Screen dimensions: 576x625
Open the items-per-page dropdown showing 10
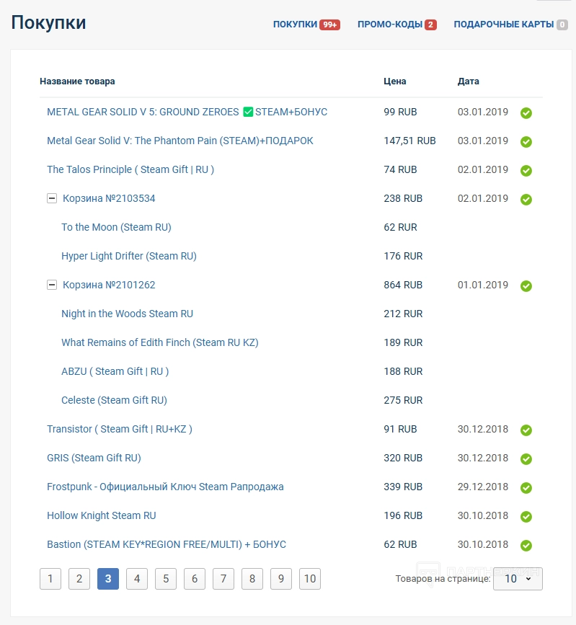tap(518, 578)
